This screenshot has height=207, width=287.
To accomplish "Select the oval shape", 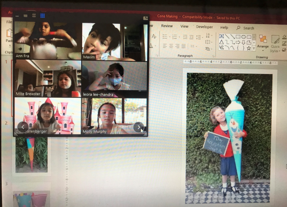I will 243,37.
